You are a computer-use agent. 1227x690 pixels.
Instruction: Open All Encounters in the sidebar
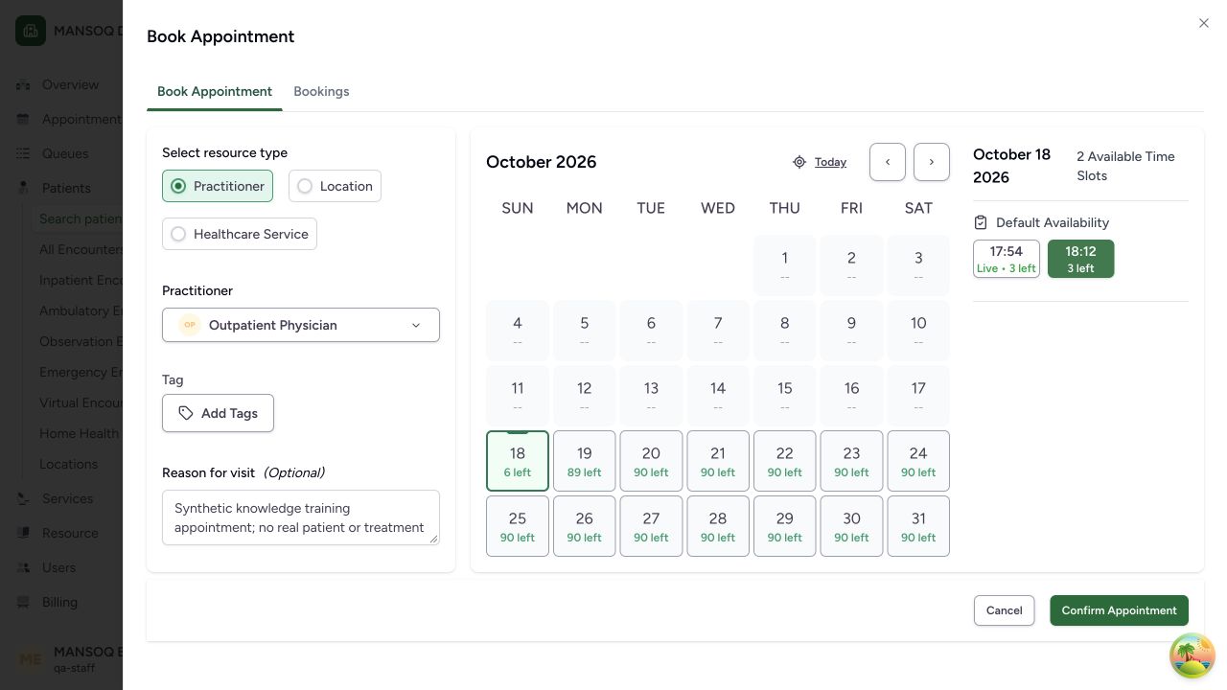coord(81,249)
